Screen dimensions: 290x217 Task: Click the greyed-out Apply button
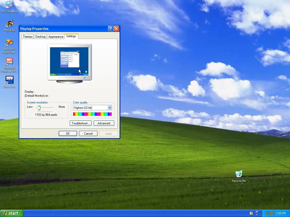click(x=108, y=133)
